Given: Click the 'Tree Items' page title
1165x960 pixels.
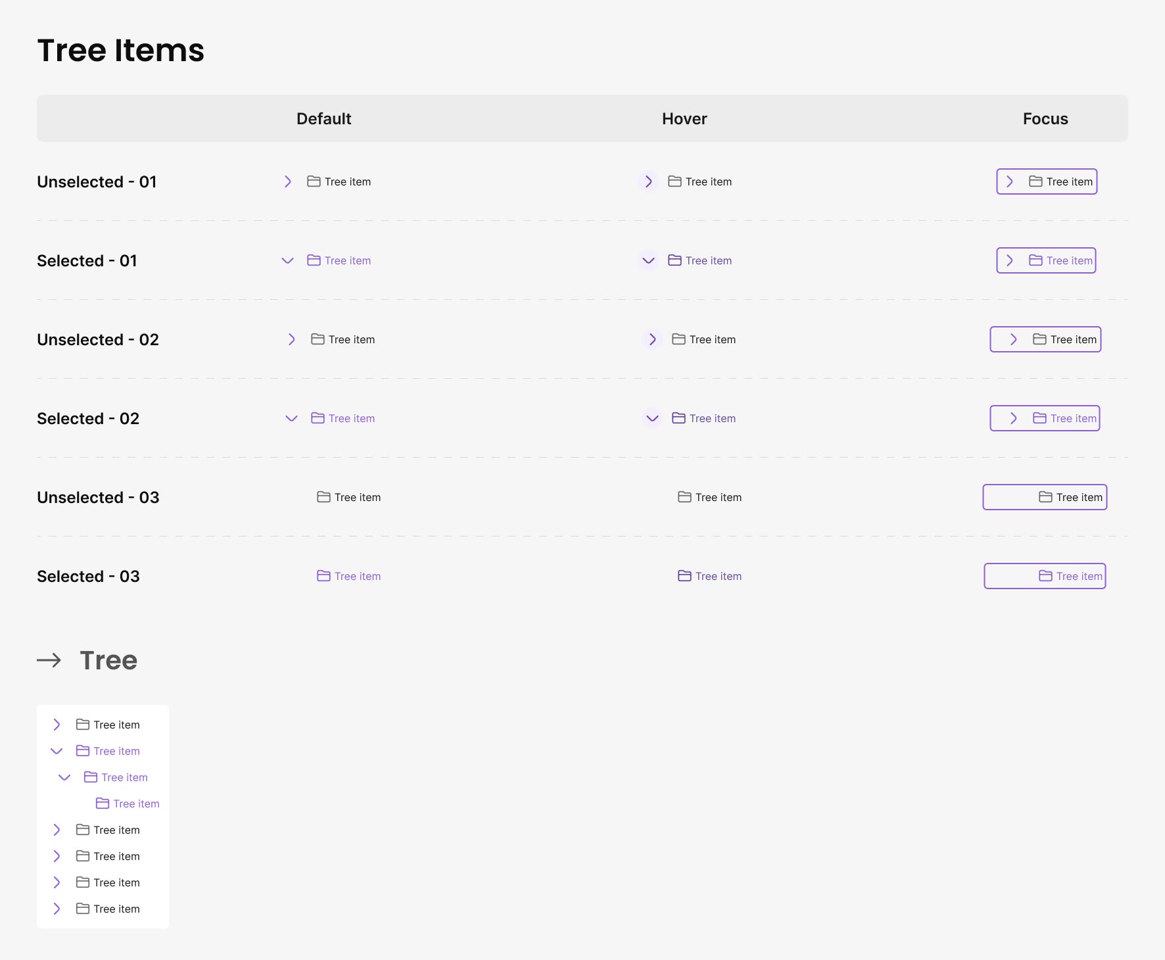Looking at the screenshot, I should (121, 50).
